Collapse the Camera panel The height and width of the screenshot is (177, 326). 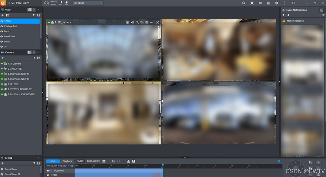click(x=38, y=52)
